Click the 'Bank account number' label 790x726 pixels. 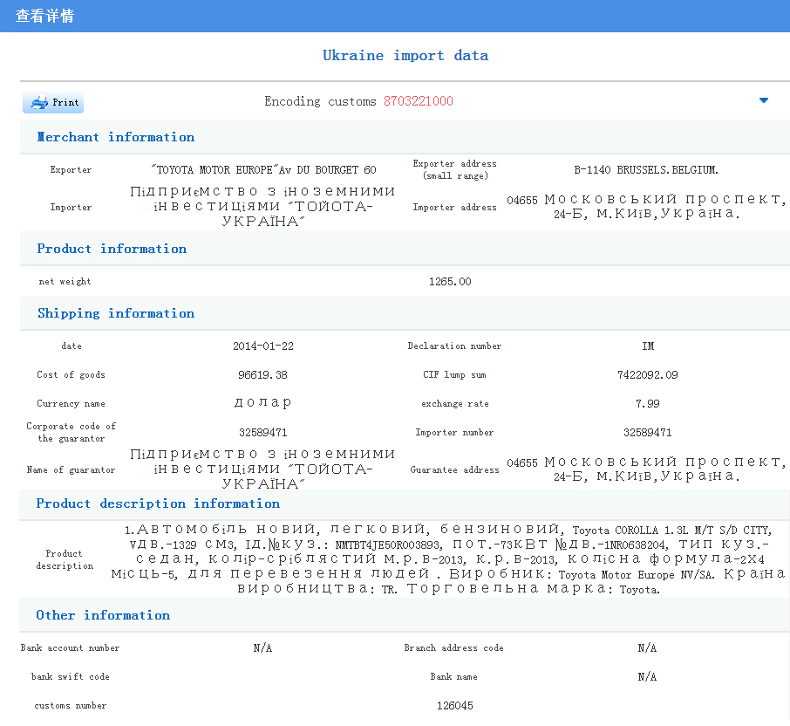[70, 647]
